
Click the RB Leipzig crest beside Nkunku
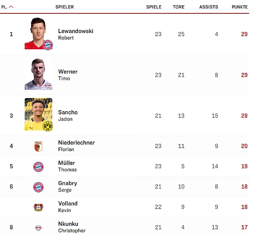39,228
